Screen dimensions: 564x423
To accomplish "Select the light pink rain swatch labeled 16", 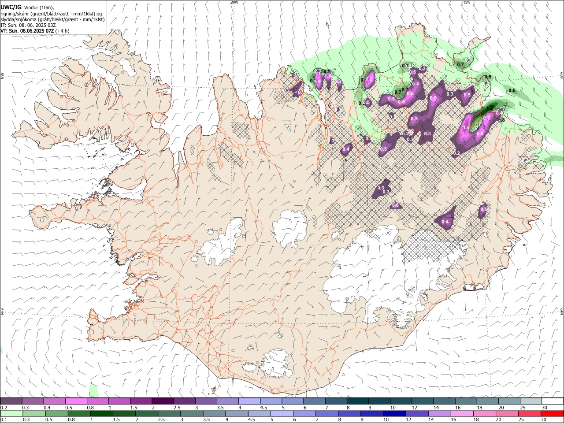I will [462, 413].
